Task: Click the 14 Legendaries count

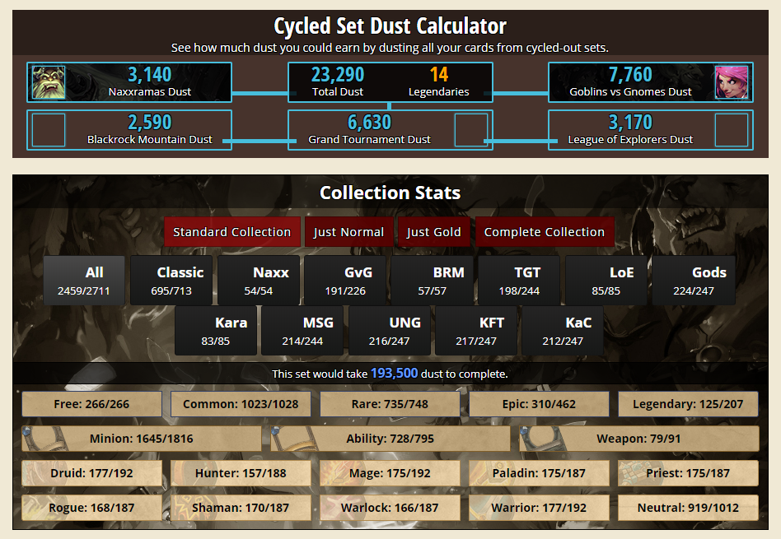Action: pyautogui.click(x=439, y=75)
